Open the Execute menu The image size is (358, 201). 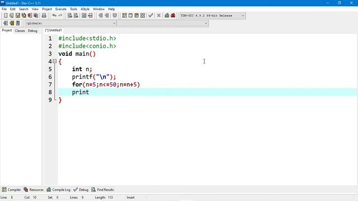(61, 9)
